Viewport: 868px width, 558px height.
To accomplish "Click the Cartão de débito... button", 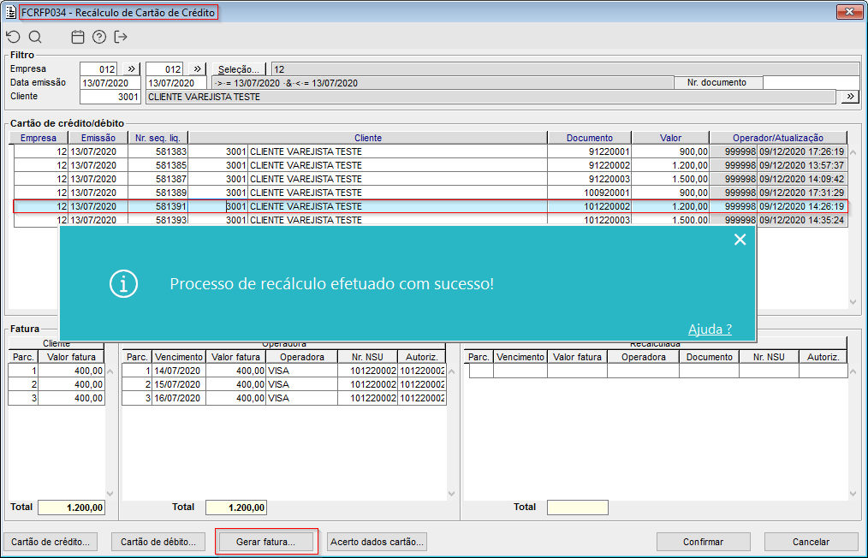I will tap(158, 542).
